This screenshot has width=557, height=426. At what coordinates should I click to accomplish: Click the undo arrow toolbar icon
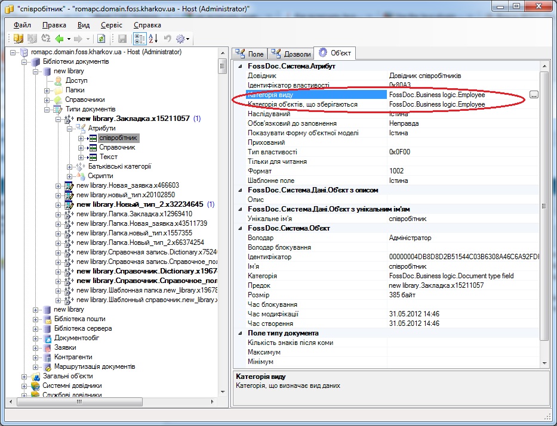click(x=167, y=39)
